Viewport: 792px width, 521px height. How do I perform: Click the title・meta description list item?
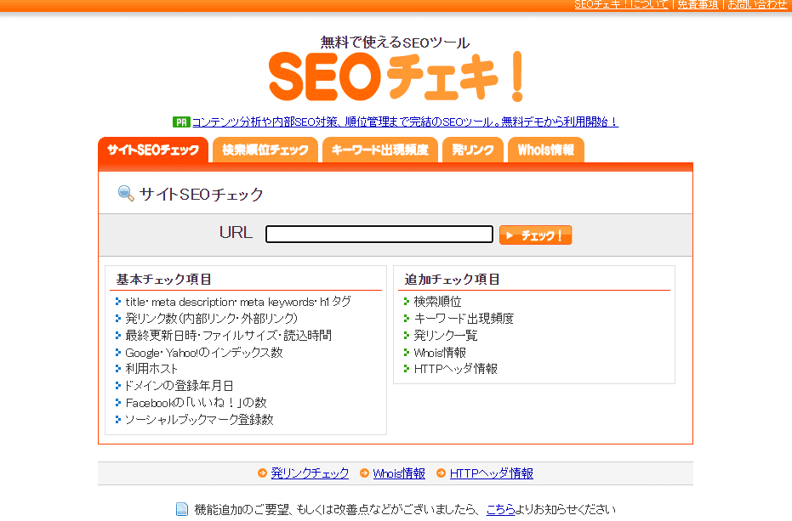pos(238,302)
